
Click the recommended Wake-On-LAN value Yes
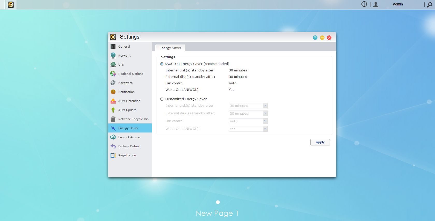point(231,90)
